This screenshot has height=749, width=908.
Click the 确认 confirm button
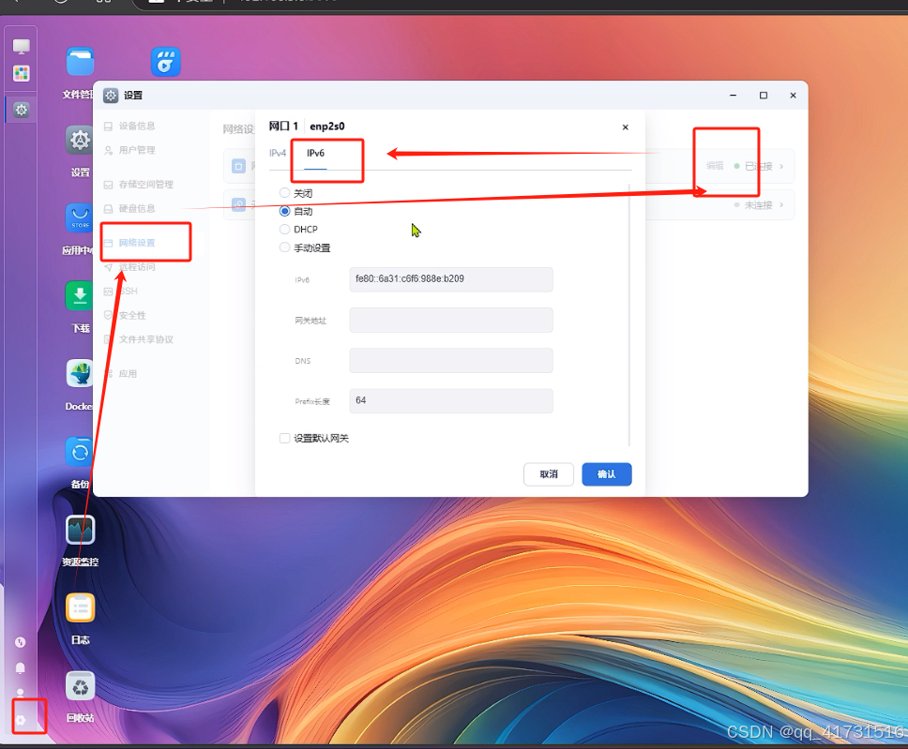pos(606,474)
